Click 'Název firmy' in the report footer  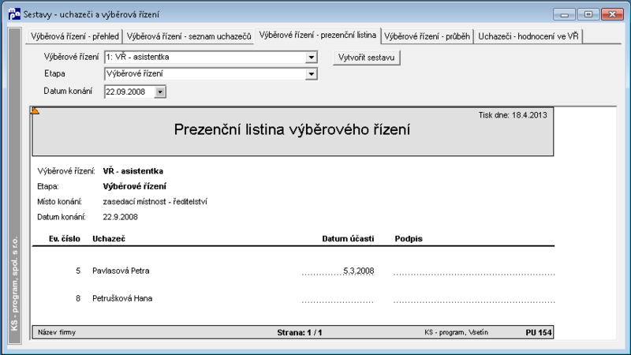tap(57, 332)
